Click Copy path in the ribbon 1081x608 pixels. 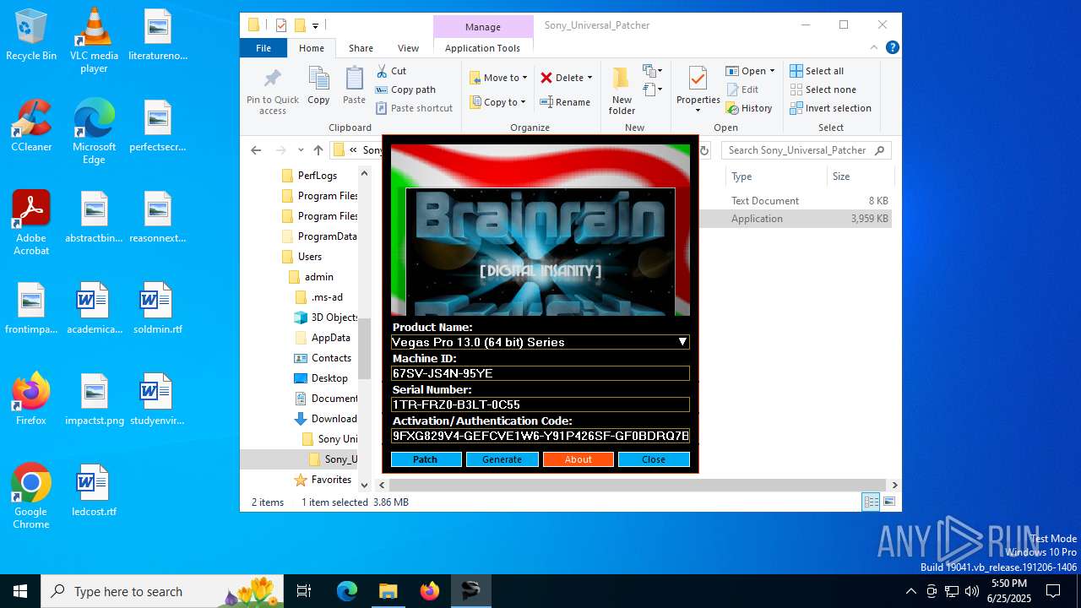tap(405, 90)
